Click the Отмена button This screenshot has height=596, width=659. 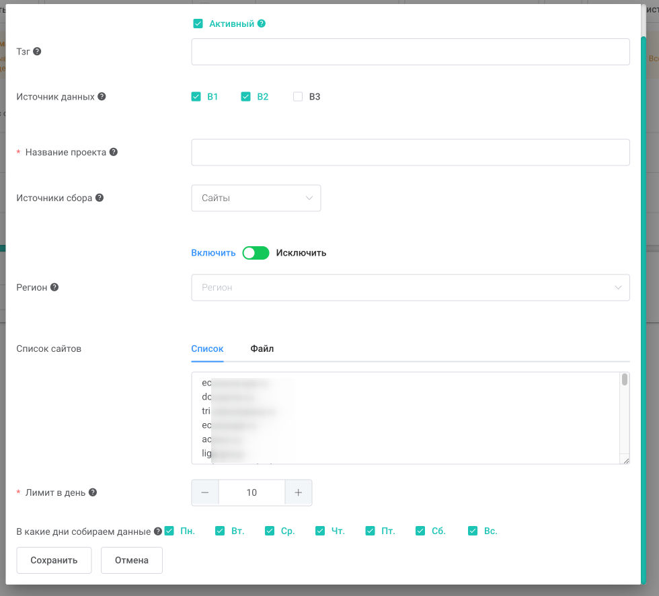132,560
